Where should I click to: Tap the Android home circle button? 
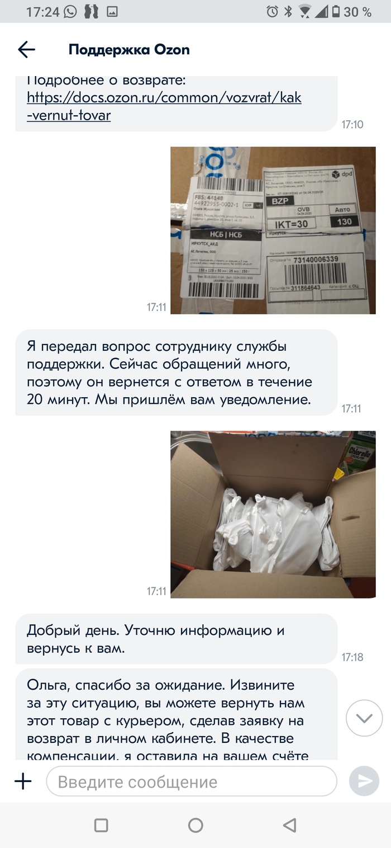[195, 825]
